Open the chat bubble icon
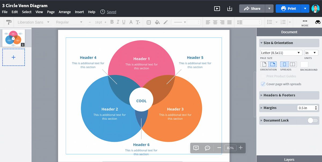The height and width of the screenshot is (162, 322). [x=207, y=148]
